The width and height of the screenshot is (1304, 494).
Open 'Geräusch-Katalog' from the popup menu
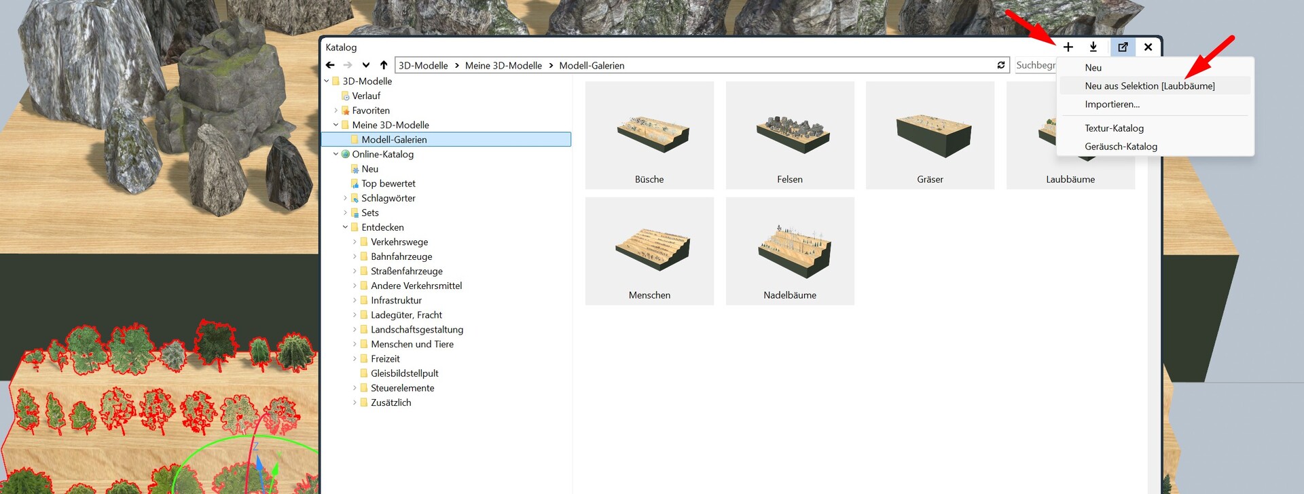[x=1121, y=147]
